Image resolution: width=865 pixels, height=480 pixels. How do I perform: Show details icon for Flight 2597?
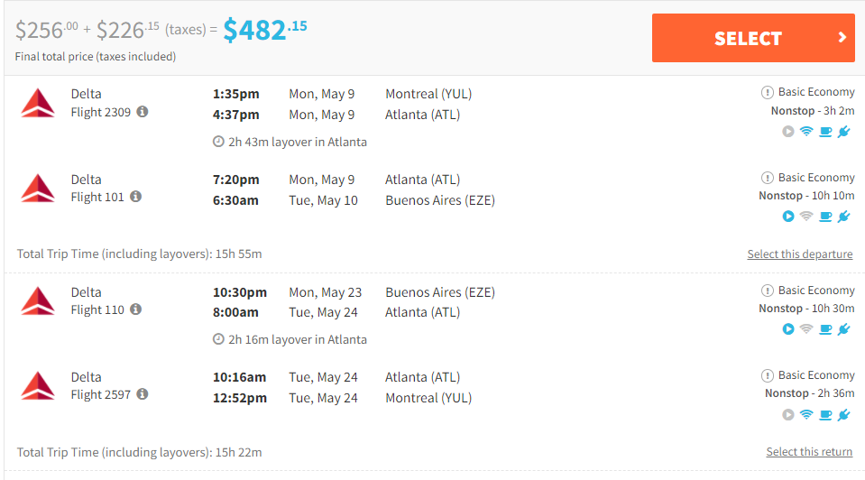tap(143, 394)
